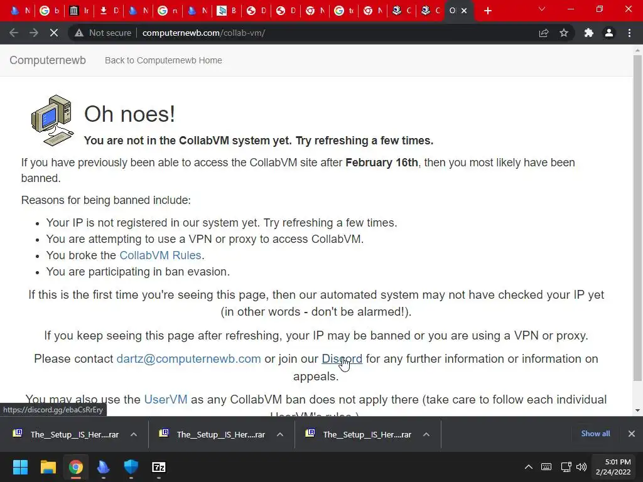Share this page via the share icon

[x=544, y=33]
